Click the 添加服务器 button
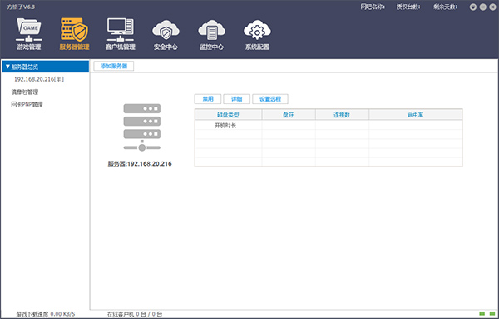This screenshot has height=319, width=499. (x=114, y=66)
